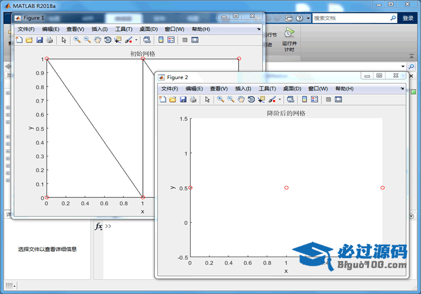Open 文件(F) menu in Figure 1
The image size is (421, 294).
(26, 29)
